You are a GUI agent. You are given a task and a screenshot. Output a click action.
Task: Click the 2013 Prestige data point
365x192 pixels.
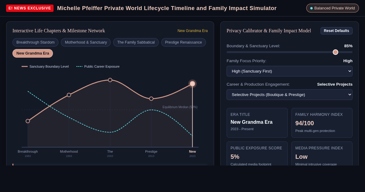(x=151, y=99)
